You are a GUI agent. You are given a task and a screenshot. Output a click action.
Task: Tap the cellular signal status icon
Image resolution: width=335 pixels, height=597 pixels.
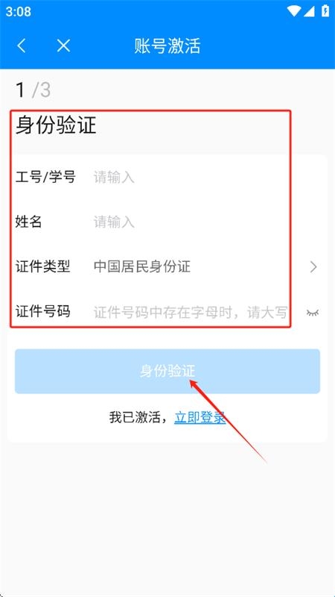[x=309, y=11]
